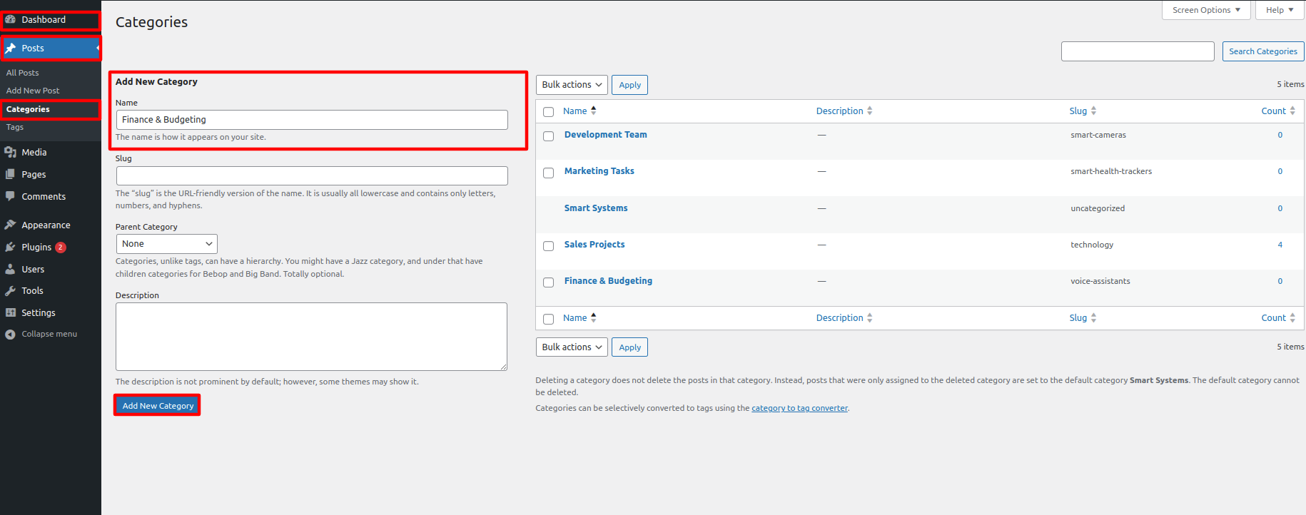Toggle the select-all checkbox in table header
This screenshot has width=1306, height=515.
coord(548,112)
